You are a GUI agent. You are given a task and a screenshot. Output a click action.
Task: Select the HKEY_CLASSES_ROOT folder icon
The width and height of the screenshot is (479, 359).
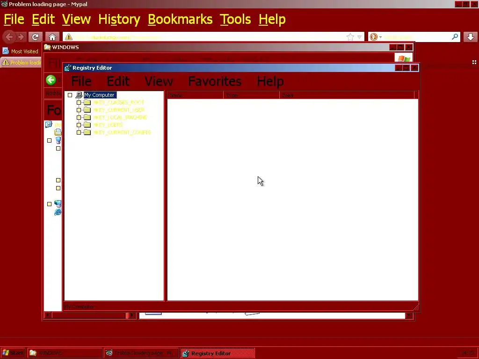coord(87,102)
